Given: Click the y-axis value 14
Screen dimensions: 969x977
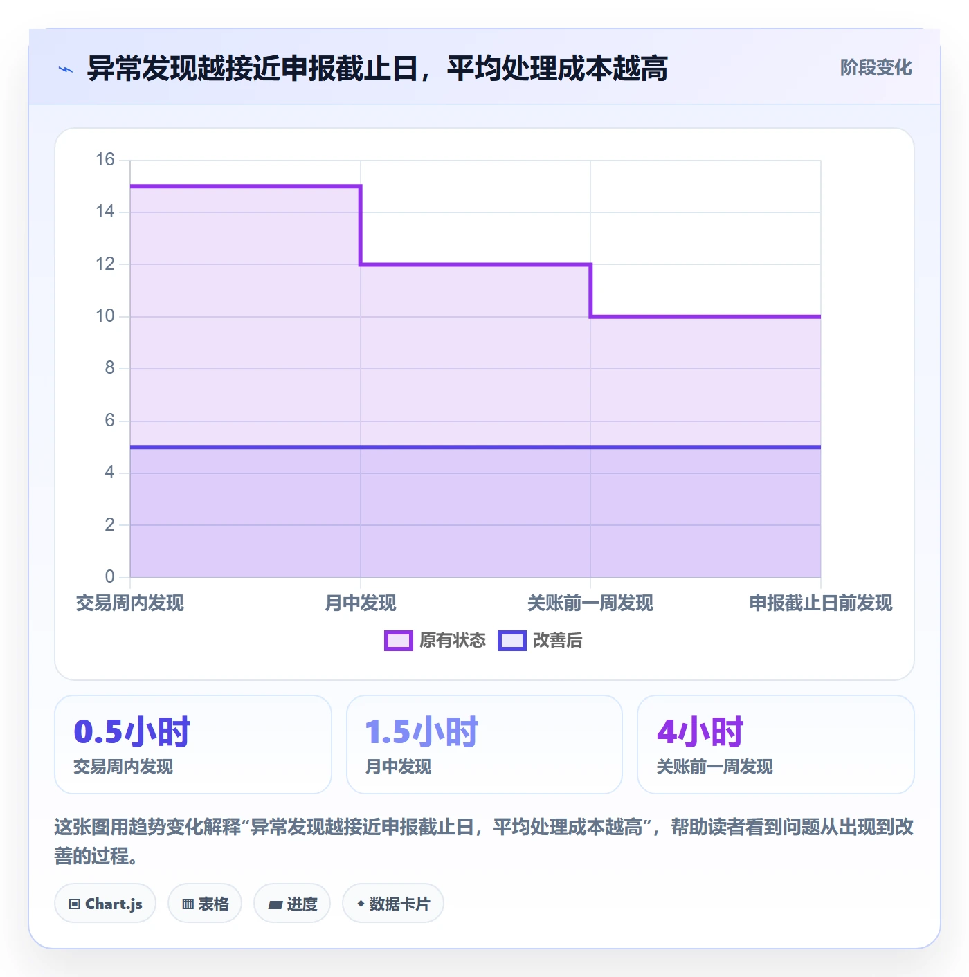Looking at the screenshot, I should [105, 212].
